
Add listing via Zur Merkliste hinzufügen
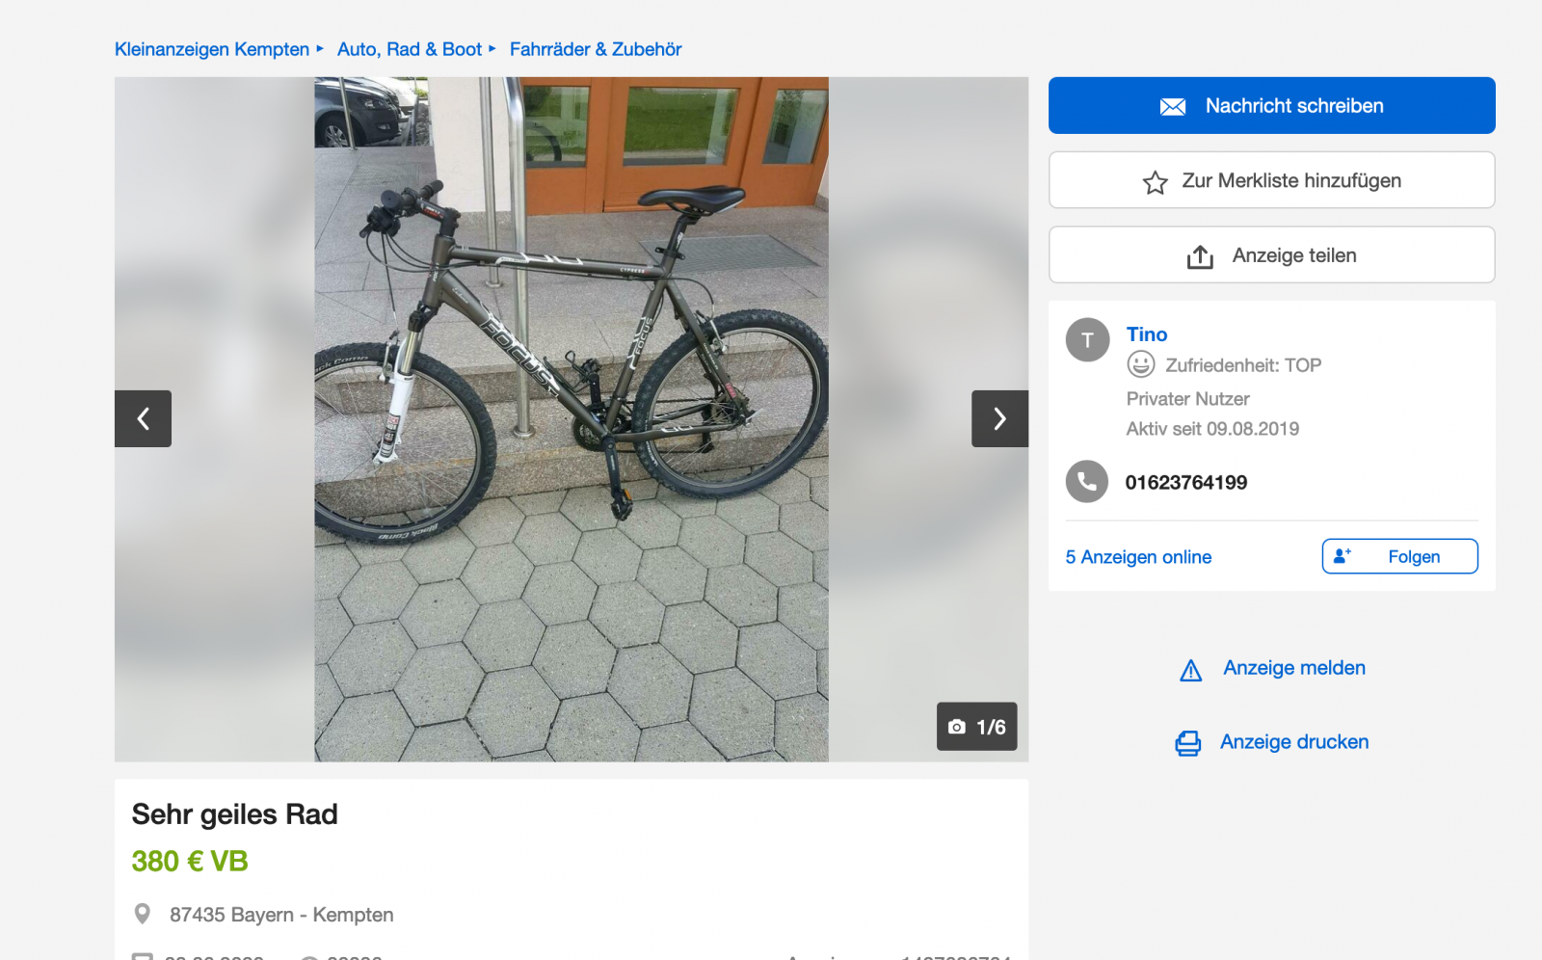(1290, 180)
